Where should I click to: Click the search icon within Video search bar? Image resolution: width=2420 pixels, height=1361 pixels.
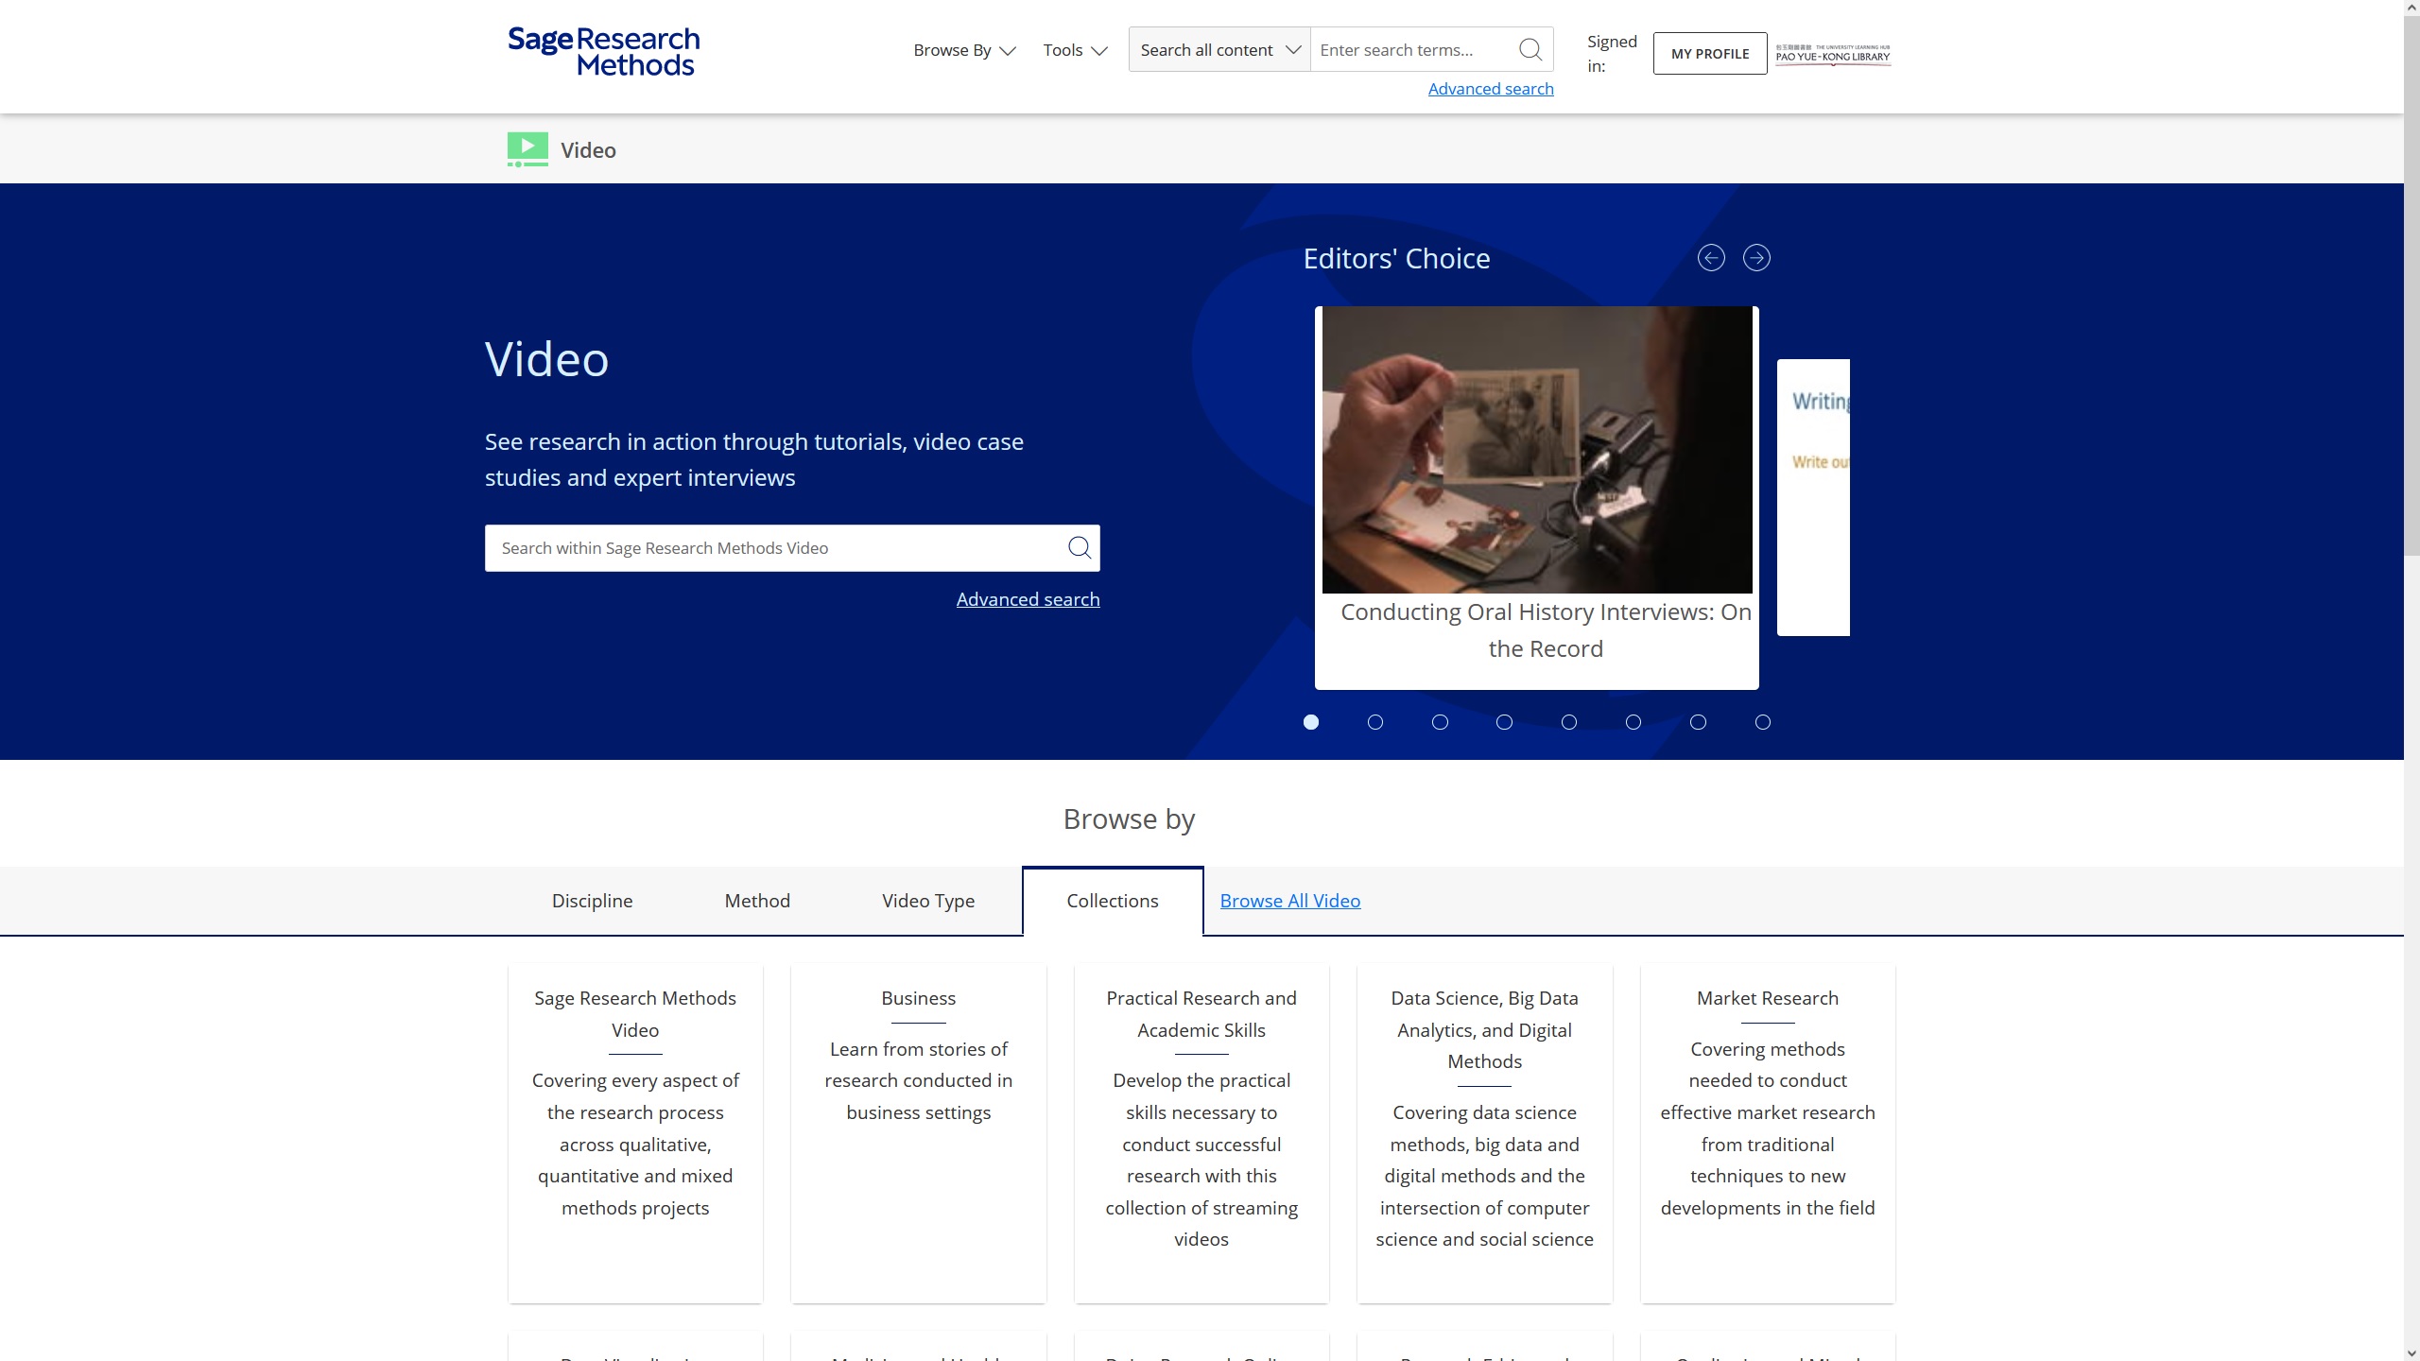point(1079,546)
